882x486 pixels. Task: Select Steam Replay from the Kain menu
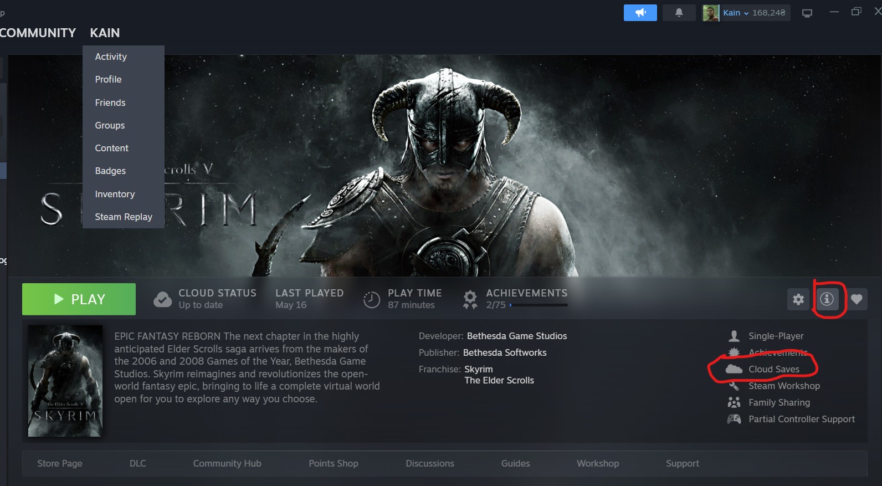click(124, 217)
